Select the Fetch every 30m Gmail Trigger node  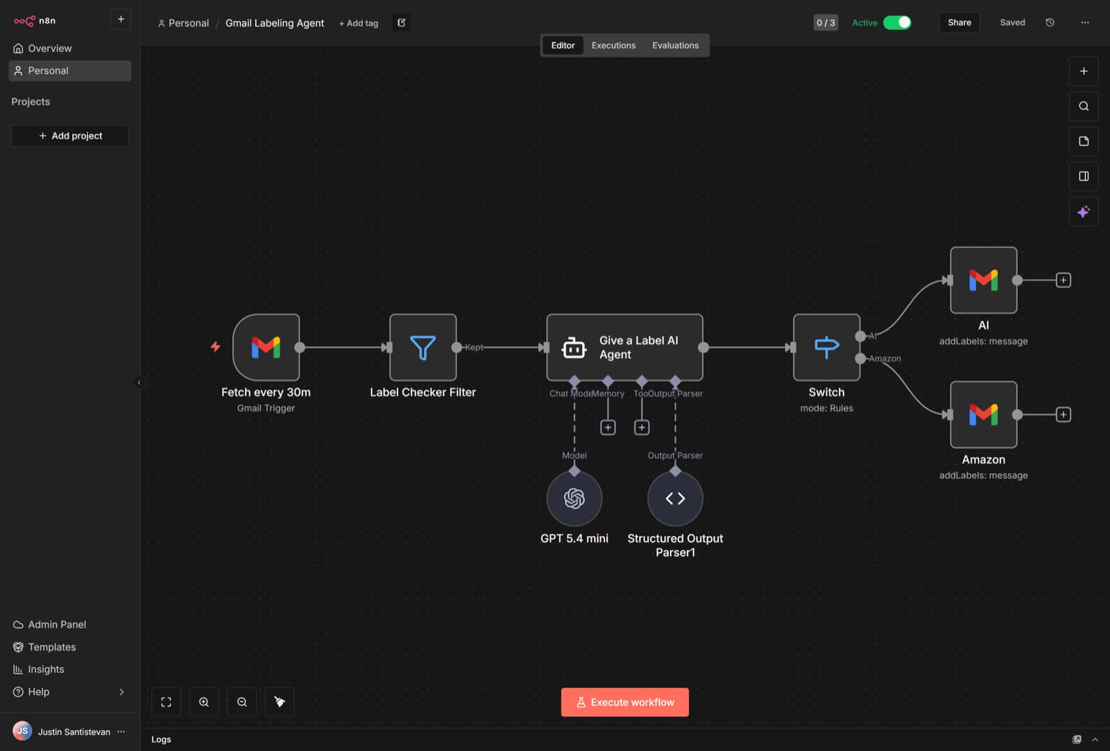pos(266,347)
